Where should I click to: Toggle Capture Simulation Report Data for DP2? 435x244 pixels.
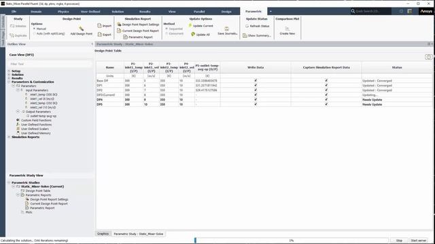(x=326, y=90)
